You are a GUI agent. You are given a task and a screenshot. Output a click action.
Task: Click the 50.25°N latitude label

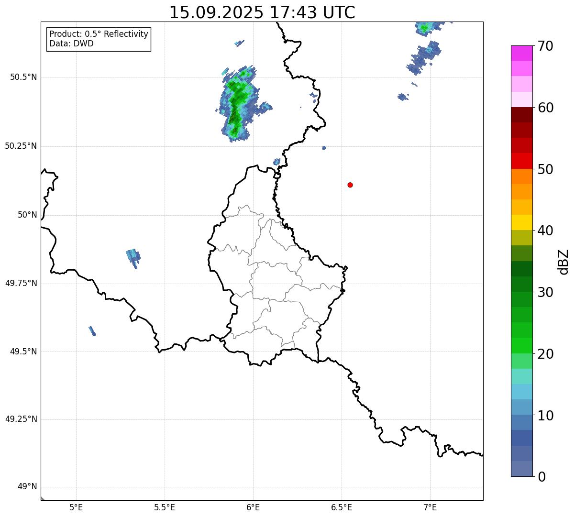[x=21, y=146]
